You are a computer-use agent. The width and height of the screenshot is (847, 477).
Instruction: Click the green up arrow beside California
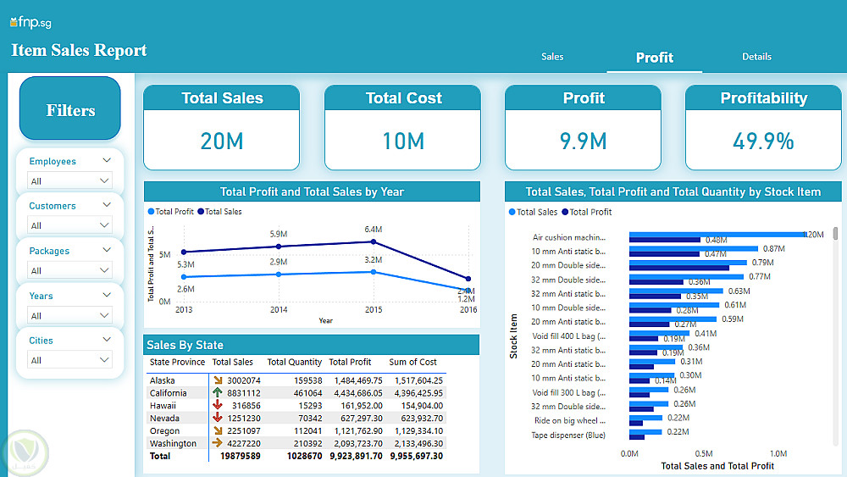click(x=217, y=393)
